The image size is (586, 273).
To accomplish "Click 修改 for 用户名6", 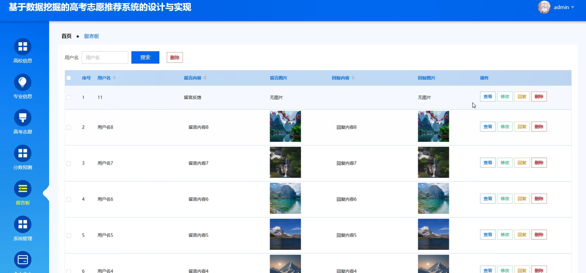I will click(505, 199).
